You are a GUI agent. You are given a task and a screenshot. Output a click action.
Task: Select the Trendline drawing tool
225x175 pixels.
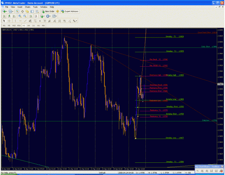[25, 21]
